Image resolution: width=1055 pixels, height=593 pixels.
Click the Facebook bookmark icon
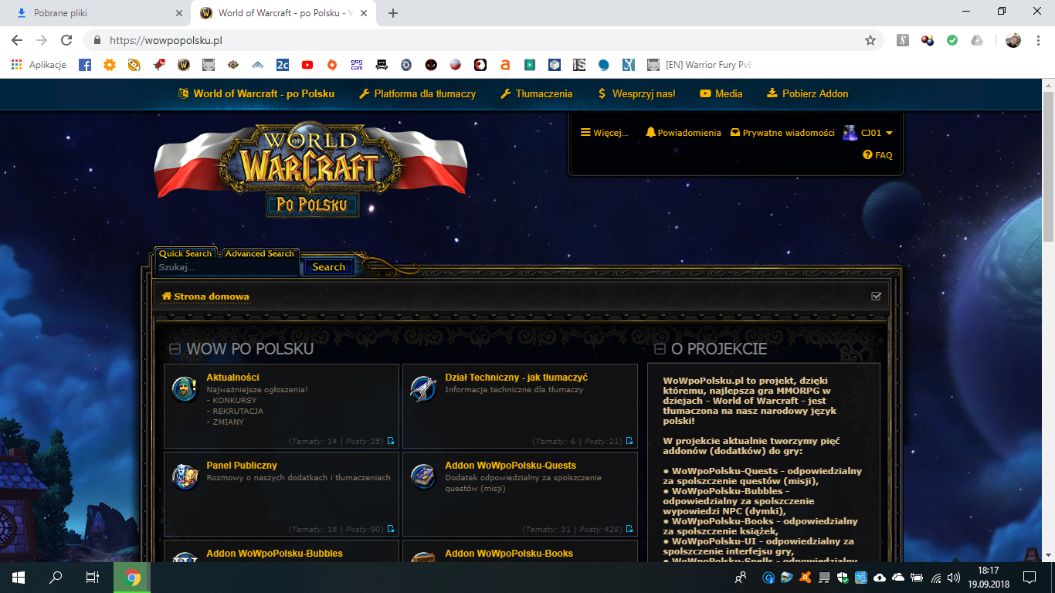(85, 65)
